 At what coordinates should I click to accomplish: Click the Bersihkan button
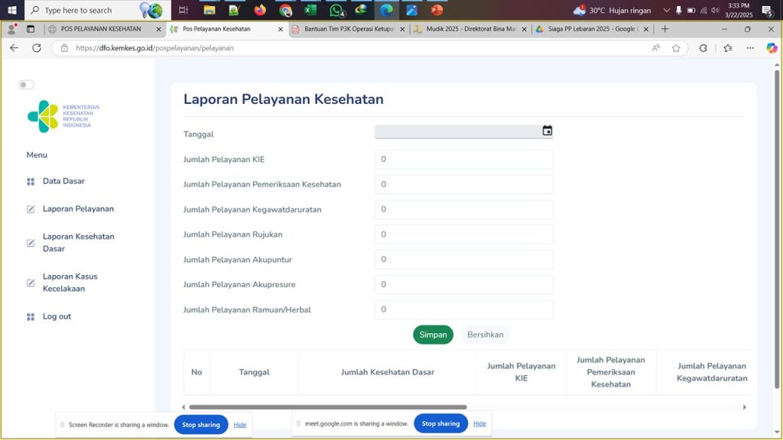(x=485, y=335)
